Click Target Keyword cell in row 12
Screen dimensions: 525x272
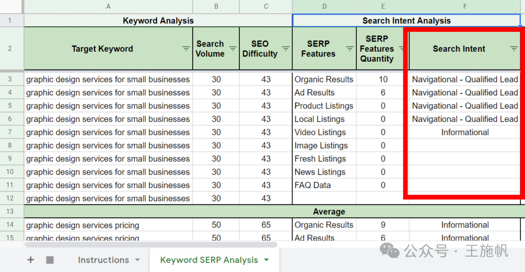pos(108,198)
